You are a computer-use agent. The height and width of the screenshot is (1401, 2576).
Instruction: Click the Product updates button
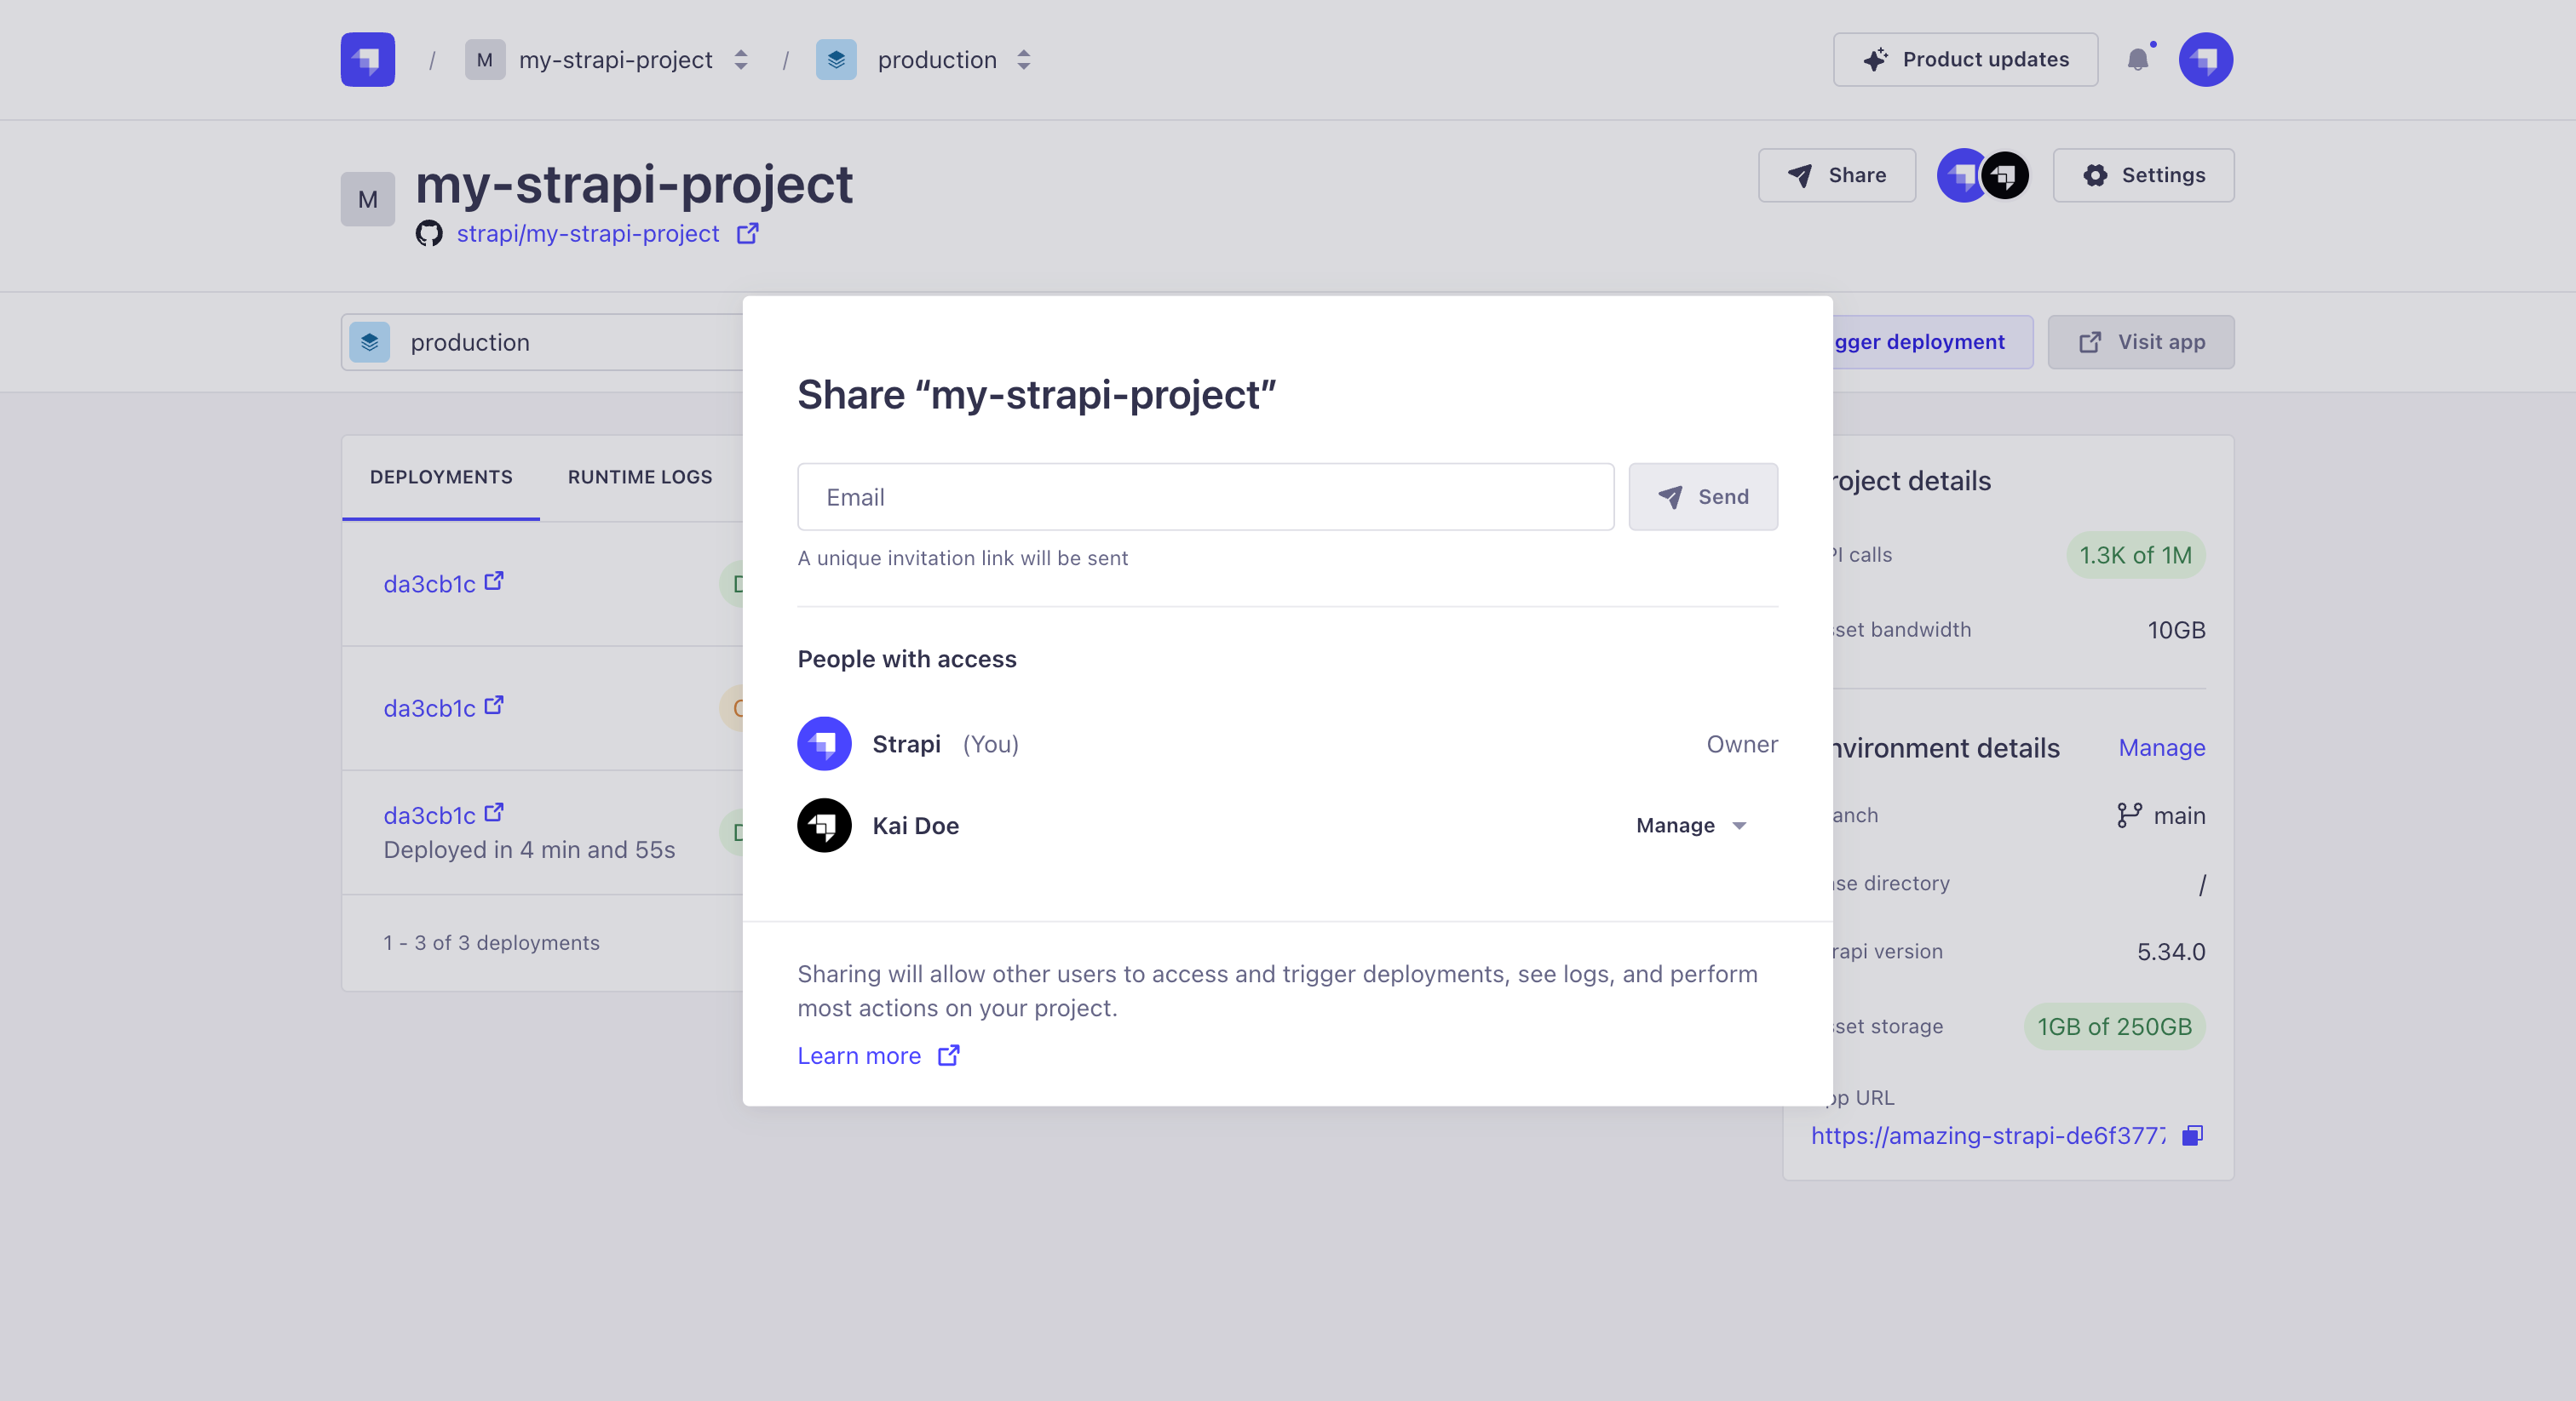1964,59
